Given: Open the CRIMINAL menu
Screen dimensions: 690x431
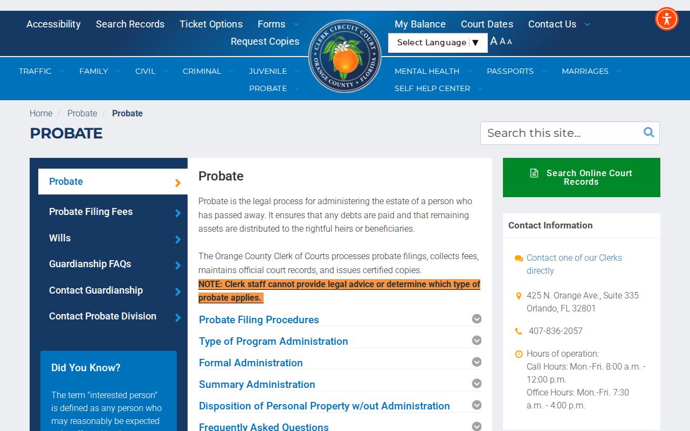Looking at the screenshot, I should pos(208,71).
